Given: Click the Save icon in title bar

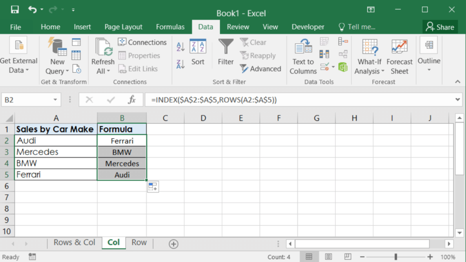Looking at the screenshot, I should (x=15, y=10).
